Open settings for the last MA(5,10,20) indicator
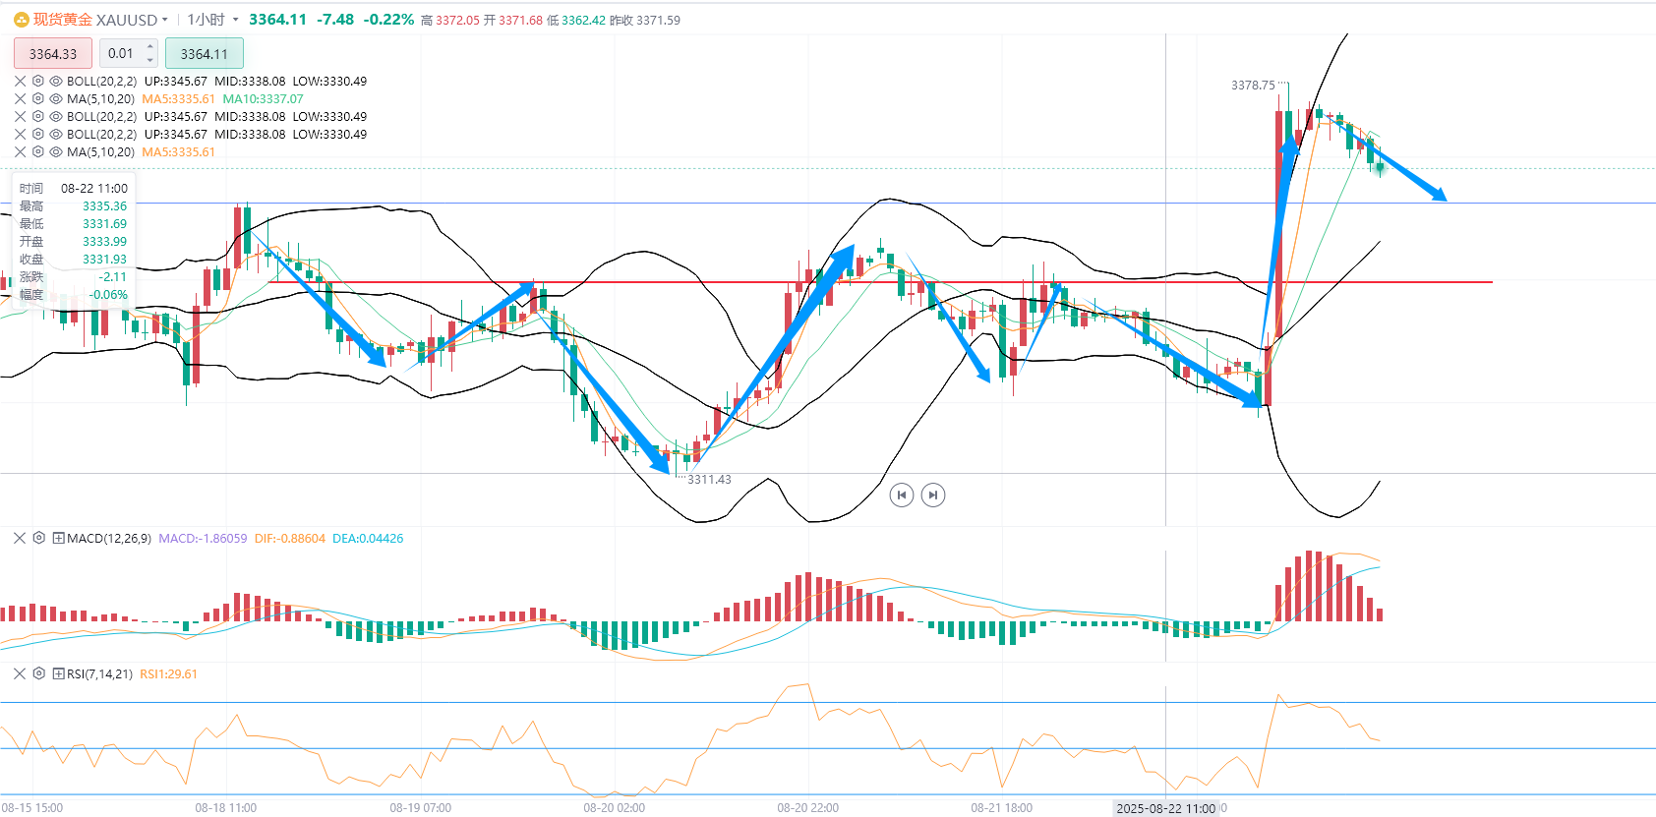 pos(38,151)
